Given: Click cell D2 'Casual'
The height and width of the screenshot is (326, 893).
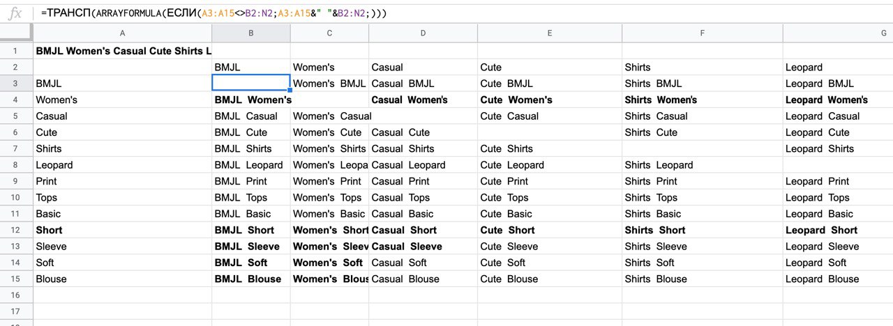Looking at the screenshot, I should [x=423, y=67].
